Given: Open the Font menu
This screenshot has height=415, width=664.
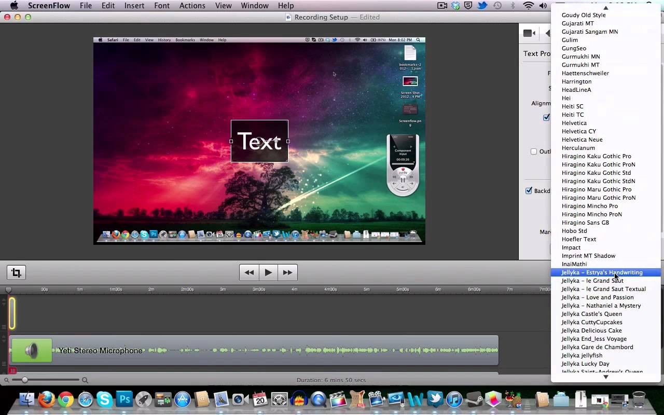Looking at the screenshot, I should coord(162,6).
